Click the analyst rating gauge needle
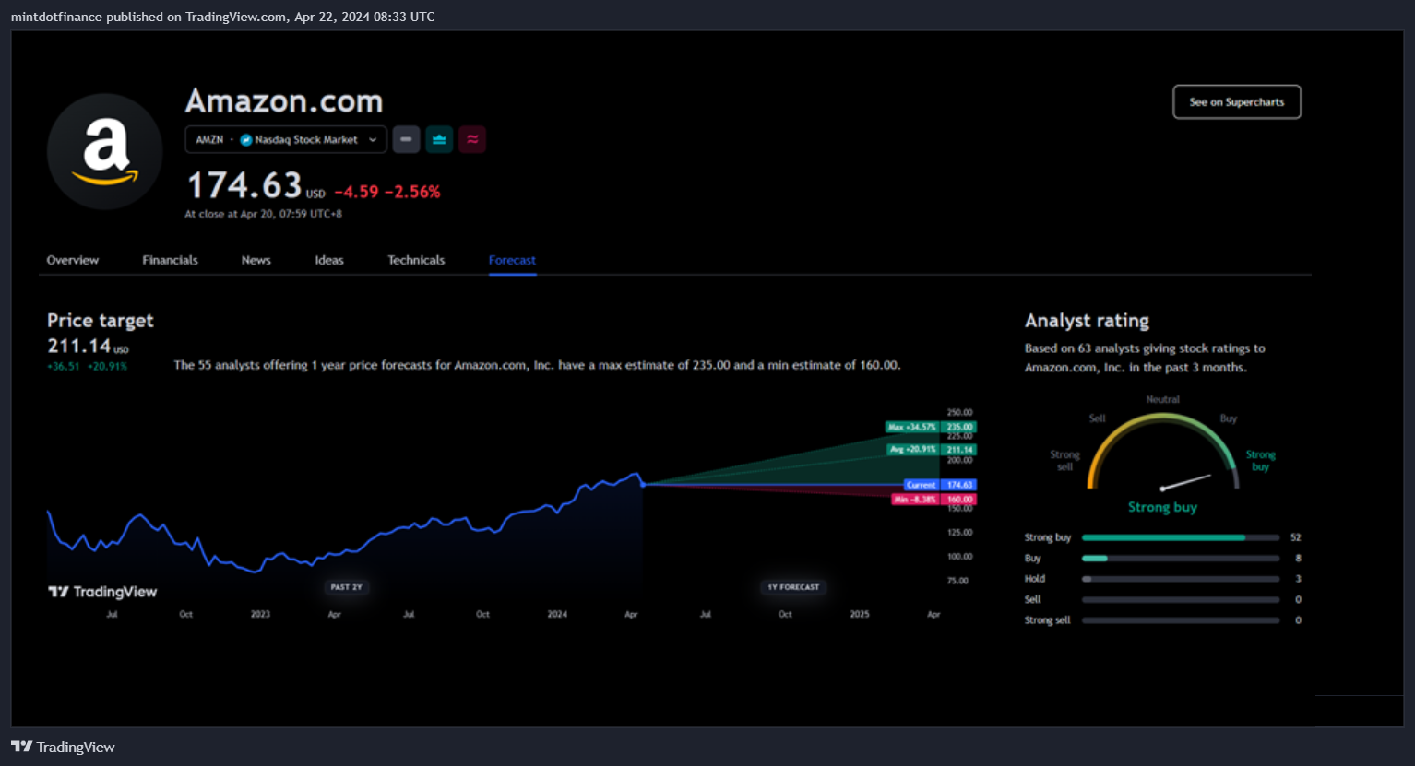This screenshot has height=766, width=1415. click(x=1185, y=482)
